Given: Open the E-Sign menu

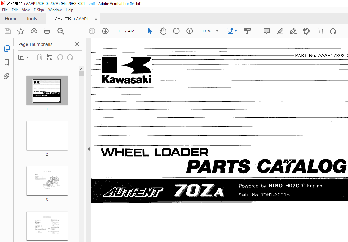Looking at the screenshot, I should coord(39,10).
